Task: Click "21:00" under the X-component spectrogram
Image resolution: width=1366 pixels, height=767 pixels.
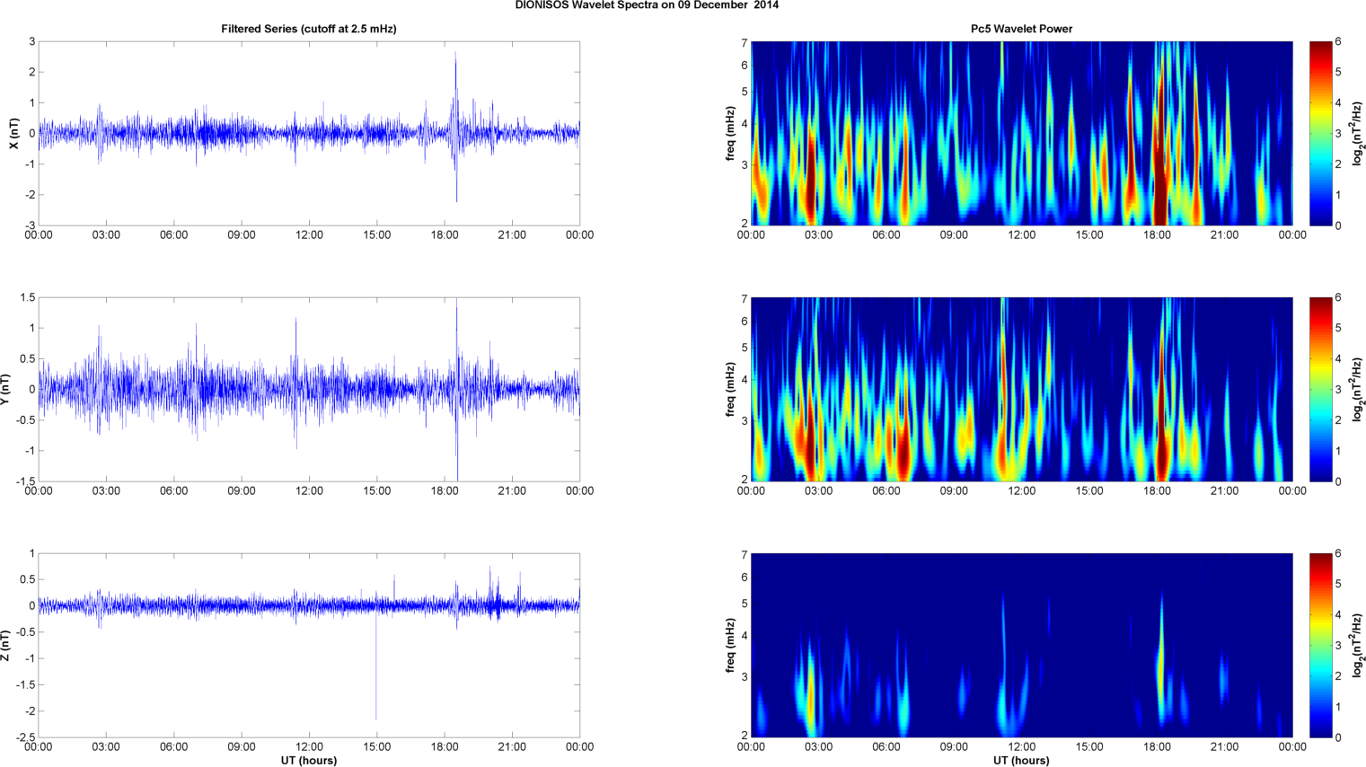Action: pyautogui.click(x=1224, y=235)
